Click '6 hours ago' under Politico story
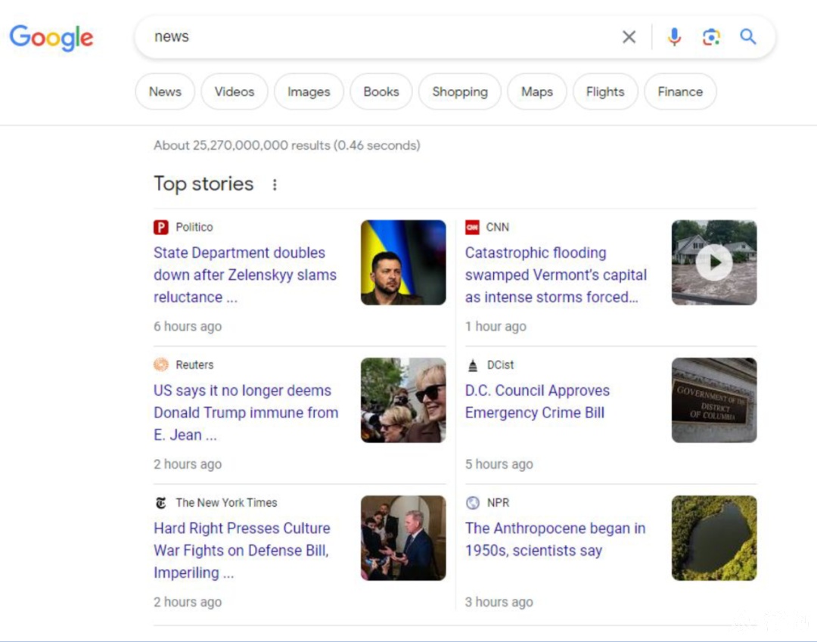Image resolution: width=817 pixels, height=642 pixels. pyautogui.click(x=188, y=327)
